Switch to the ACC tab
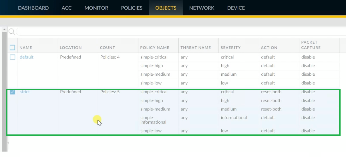 pyautogui.click(x=67, y=8)
